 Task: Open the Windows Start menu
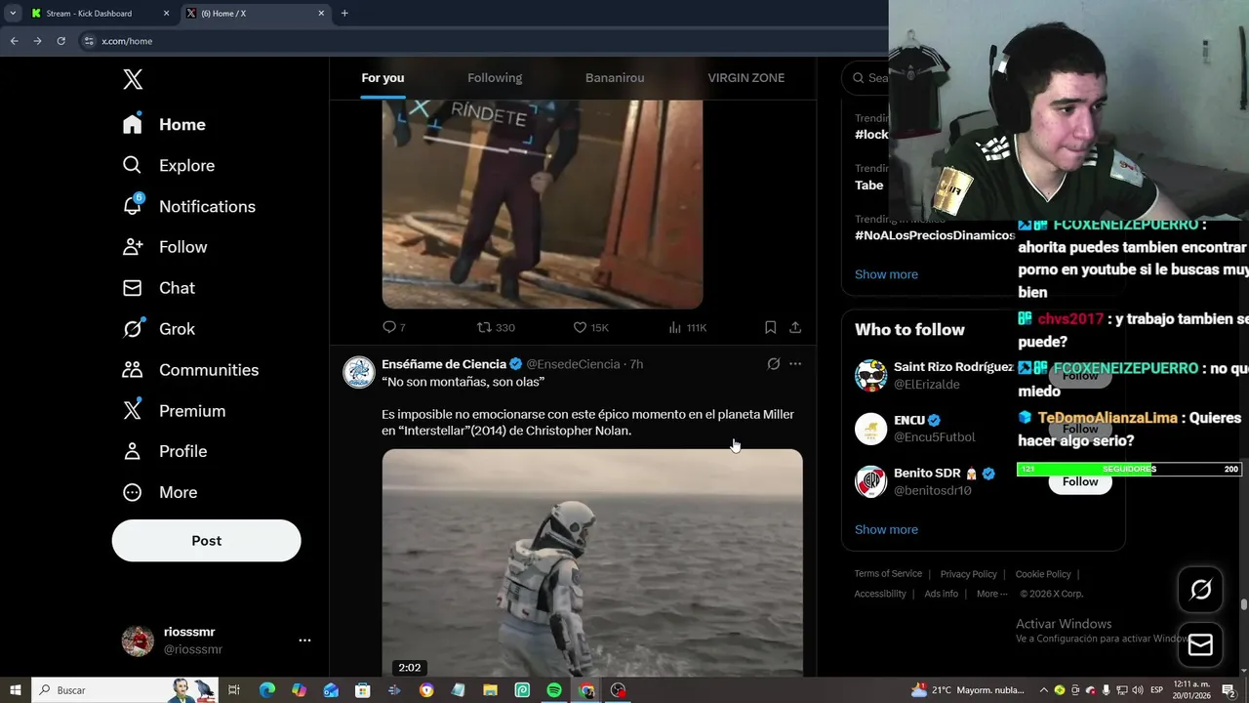coord(15,690)
